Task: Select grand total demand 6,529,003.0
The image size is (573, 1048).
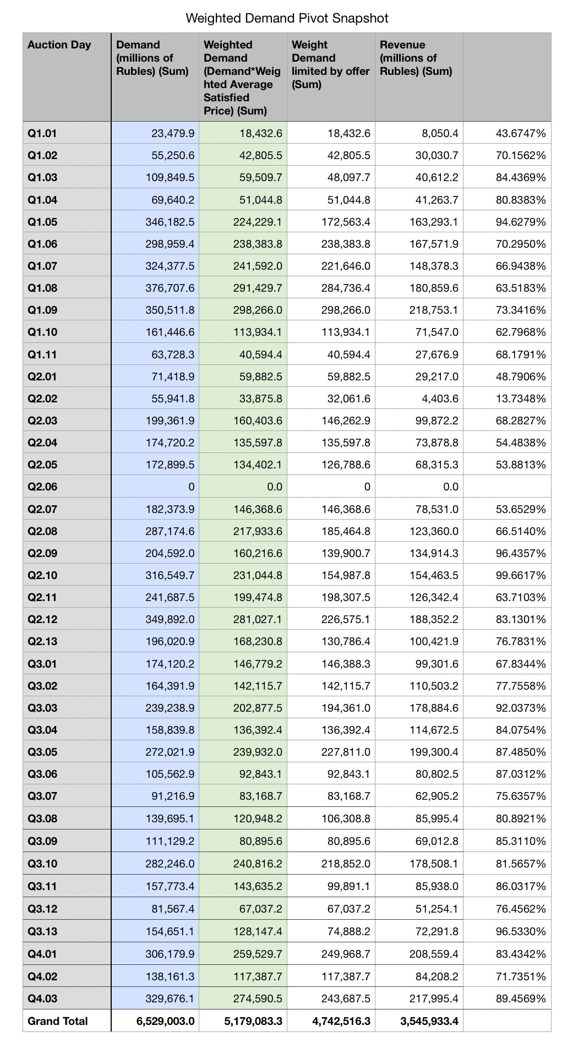Action: coord(155,1021)
